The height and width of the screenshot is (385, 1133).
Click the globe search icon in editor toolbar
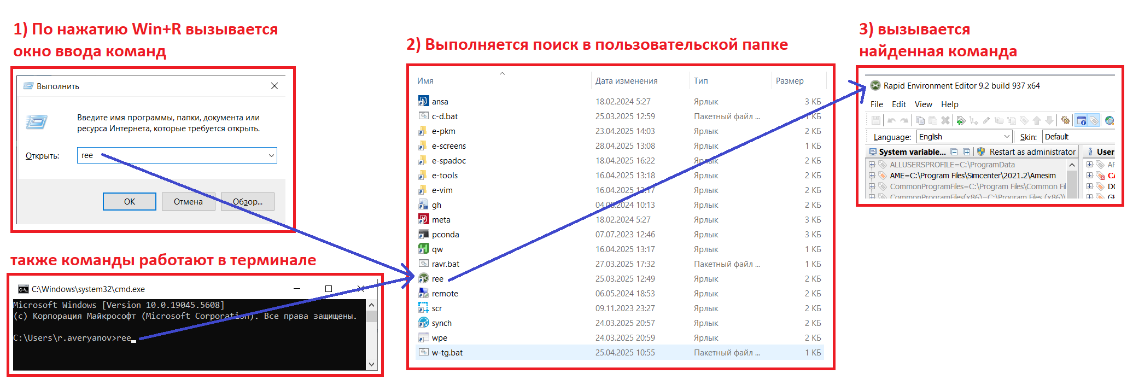(1109, 120)
